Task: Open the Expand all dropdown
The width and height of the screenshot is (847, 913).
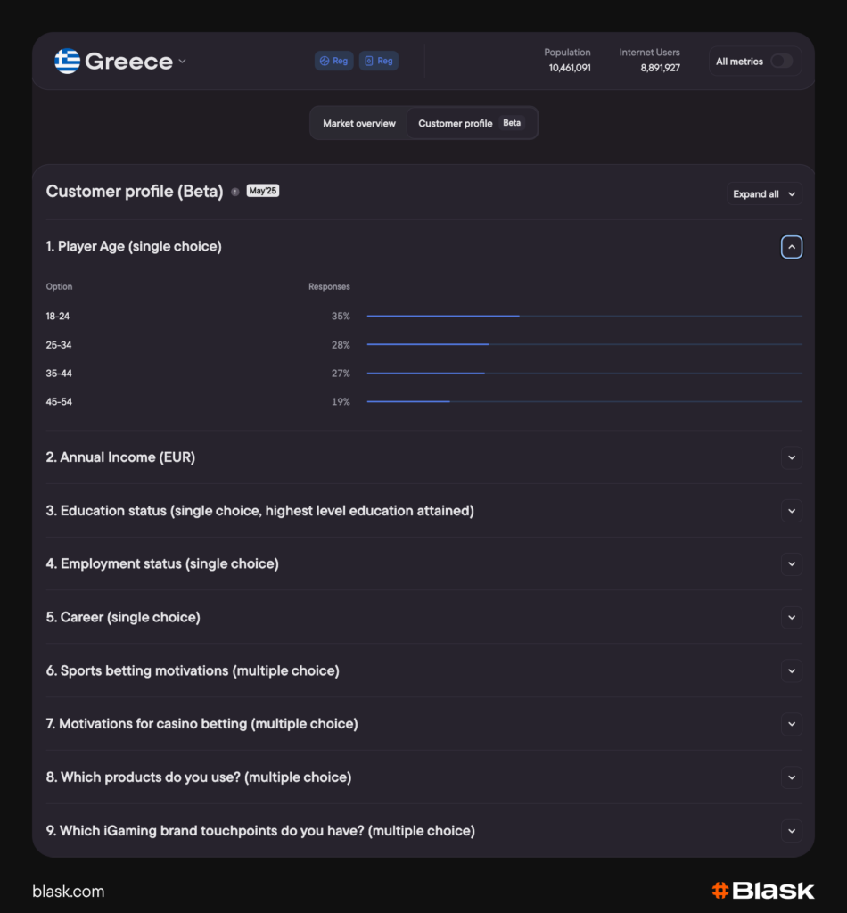Action: (764, 193)
